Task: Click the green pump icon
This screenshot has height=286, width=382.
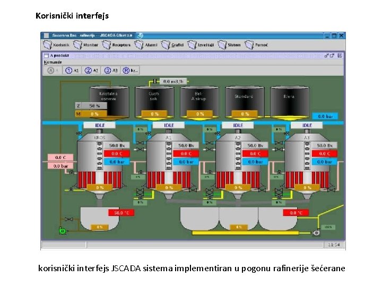Action: (x=63, y=230)
